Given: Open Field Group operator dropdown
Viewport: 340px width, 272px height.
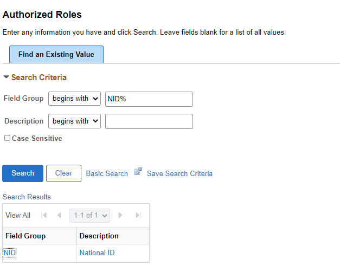Looking at the screenshot, I should tap(74, 99).
